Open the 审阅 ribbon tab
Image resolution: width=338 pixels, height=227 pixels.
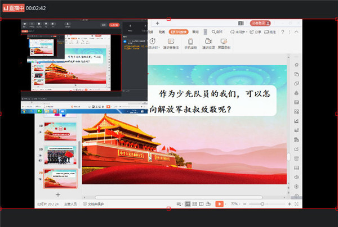click(195, 32)
